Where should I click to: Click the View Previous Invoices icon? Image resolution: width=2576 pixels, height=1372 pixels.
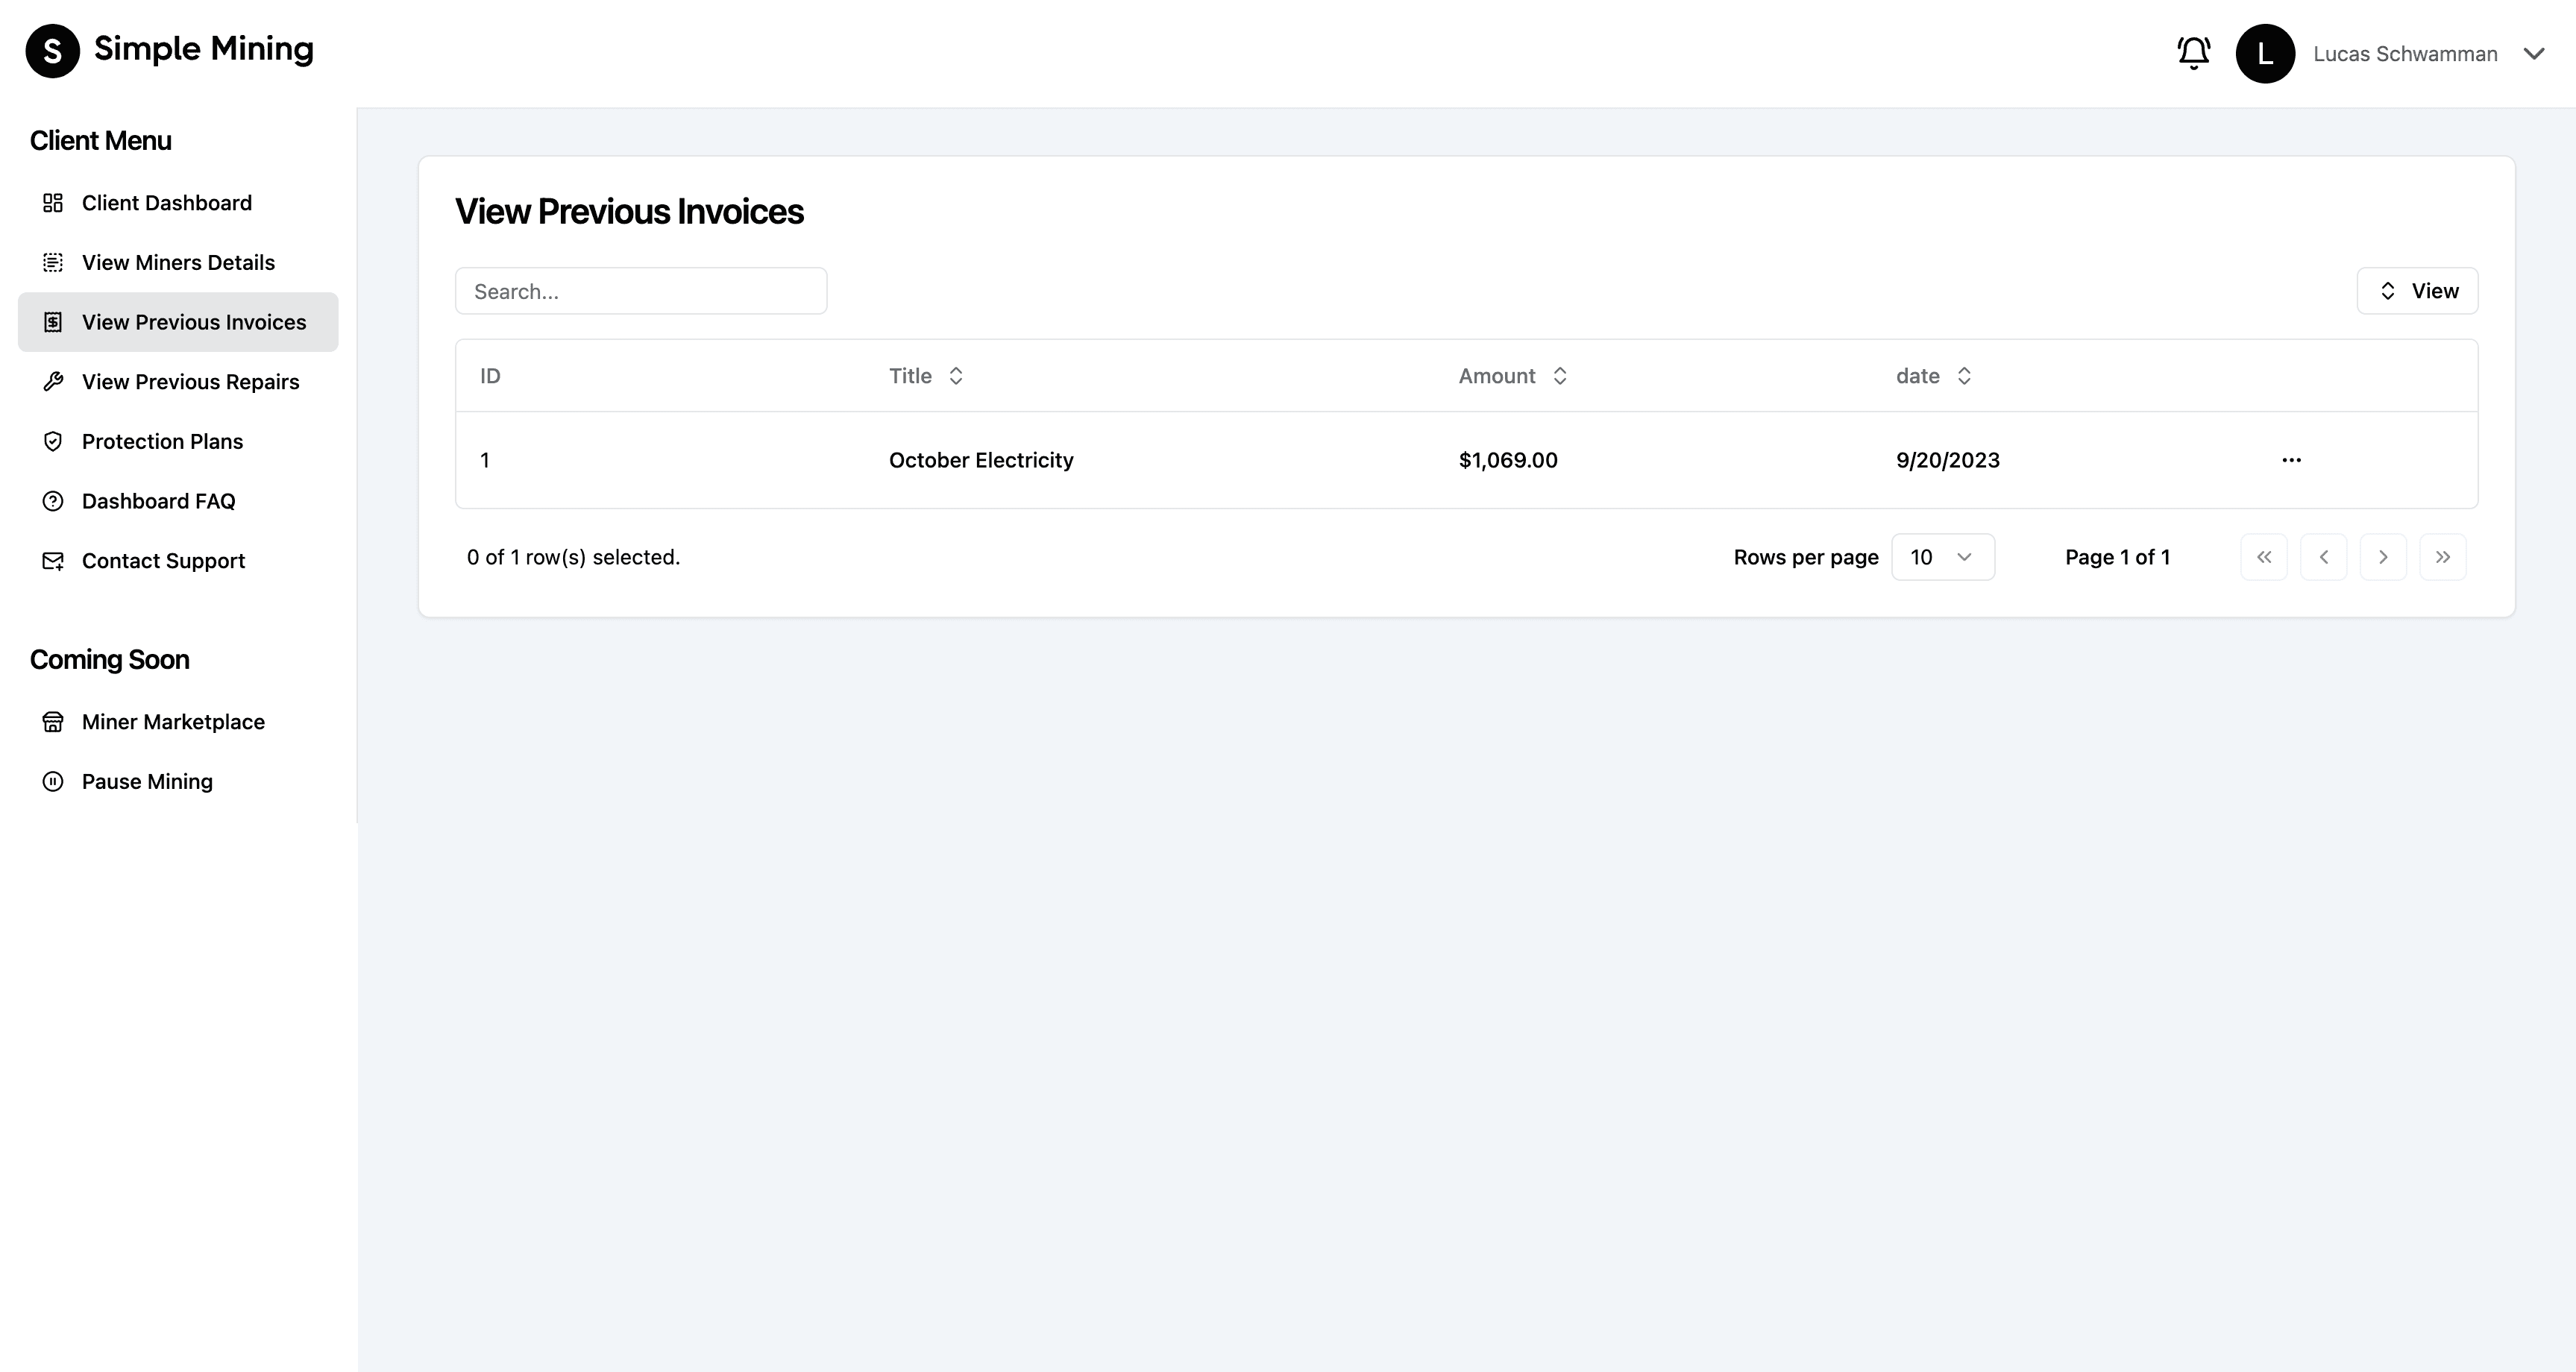pos(53,322)
